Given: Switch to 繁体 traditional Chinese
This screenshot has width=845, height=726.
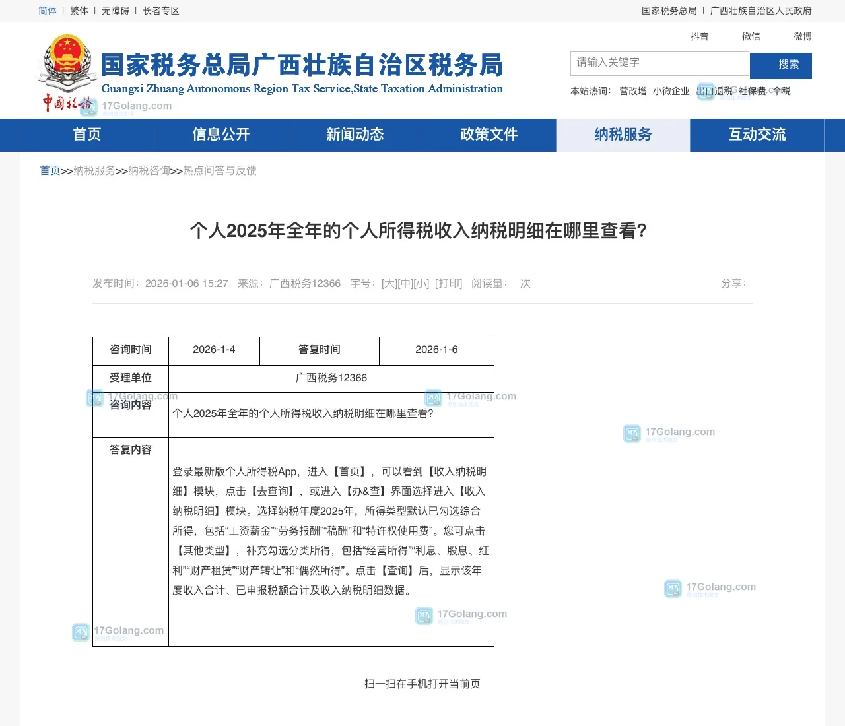Looking at the screenshot, I should point(79,11).
